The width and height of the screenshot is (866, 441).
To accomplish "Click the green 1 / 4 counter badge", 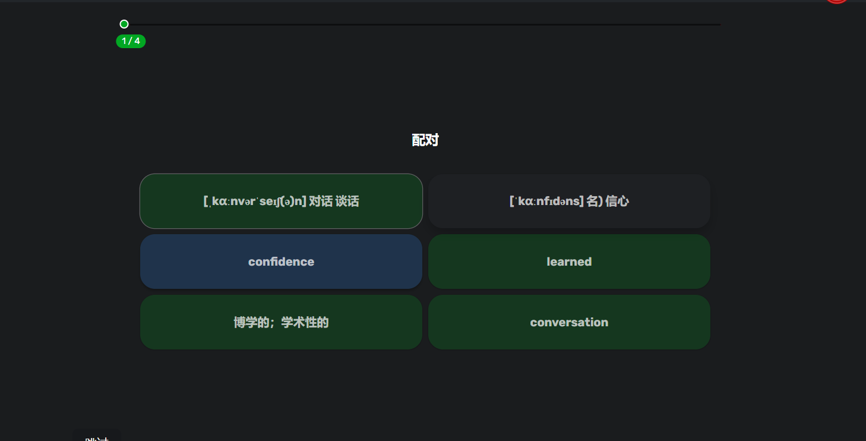I will pyautogui.click(x=131, y=41).
